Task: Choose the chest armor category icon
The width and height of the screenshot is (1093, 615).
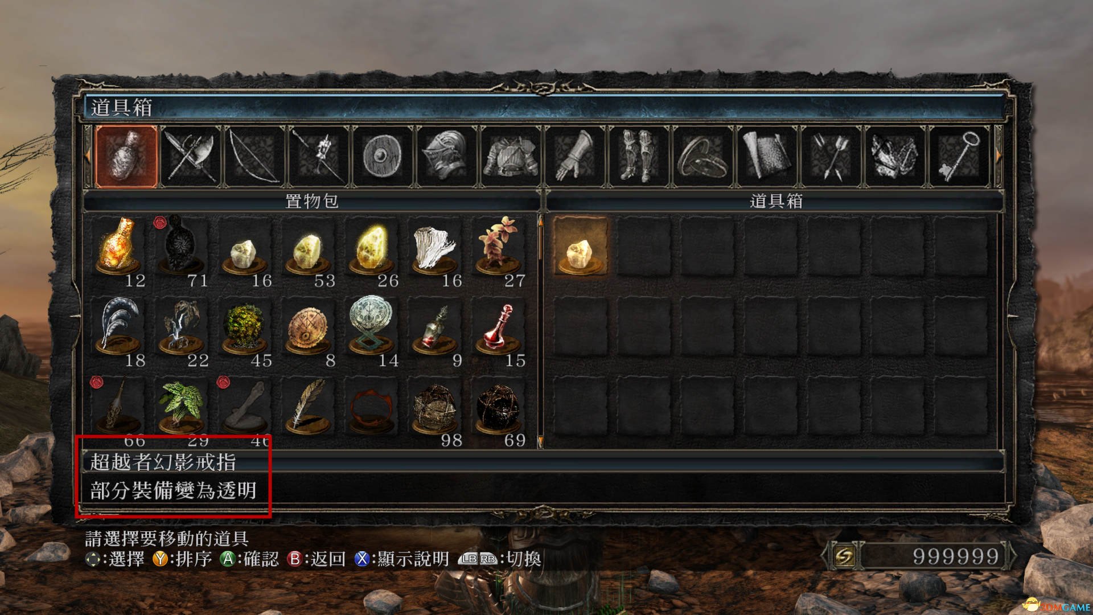Action: (x=511, y=157)
